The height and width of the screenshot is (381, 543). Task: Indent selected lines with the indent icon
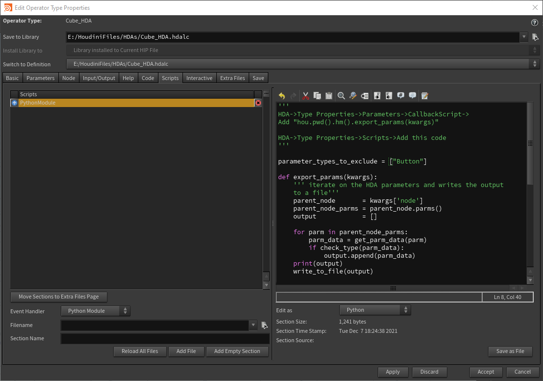pos(377,96)
